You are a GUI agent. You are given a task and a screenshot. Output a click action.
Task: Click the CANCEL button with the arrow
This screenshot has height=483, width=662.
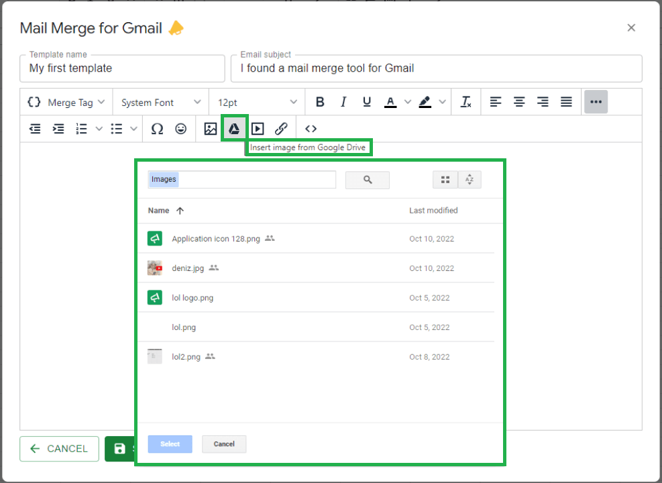tap(60, 448)
